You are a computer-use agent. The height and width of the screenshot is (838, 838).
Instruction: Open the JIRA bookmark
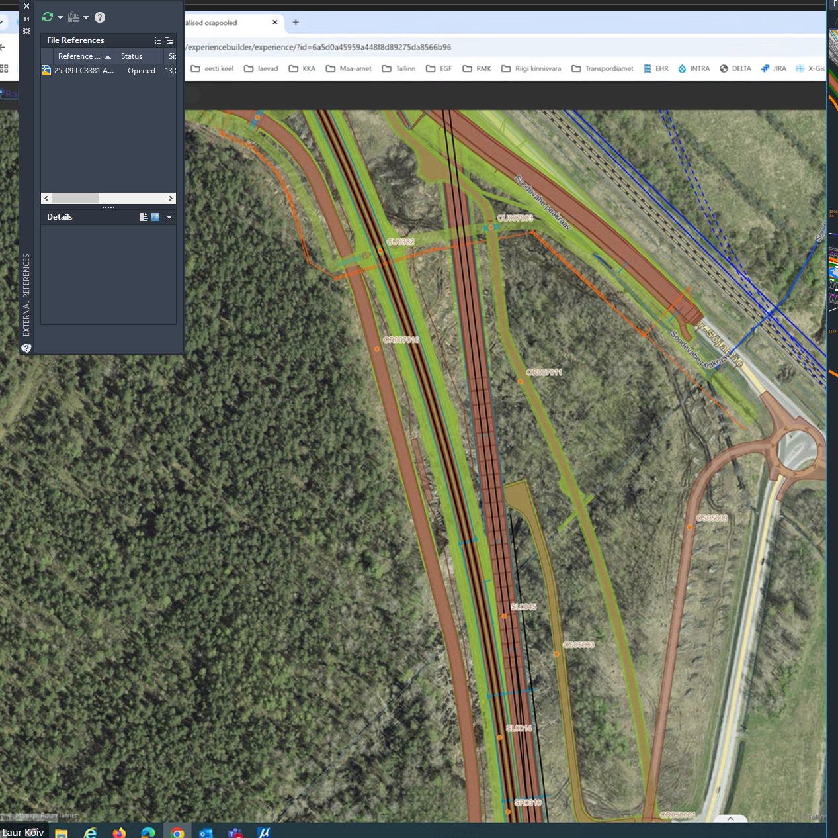(x=774, y=69)
